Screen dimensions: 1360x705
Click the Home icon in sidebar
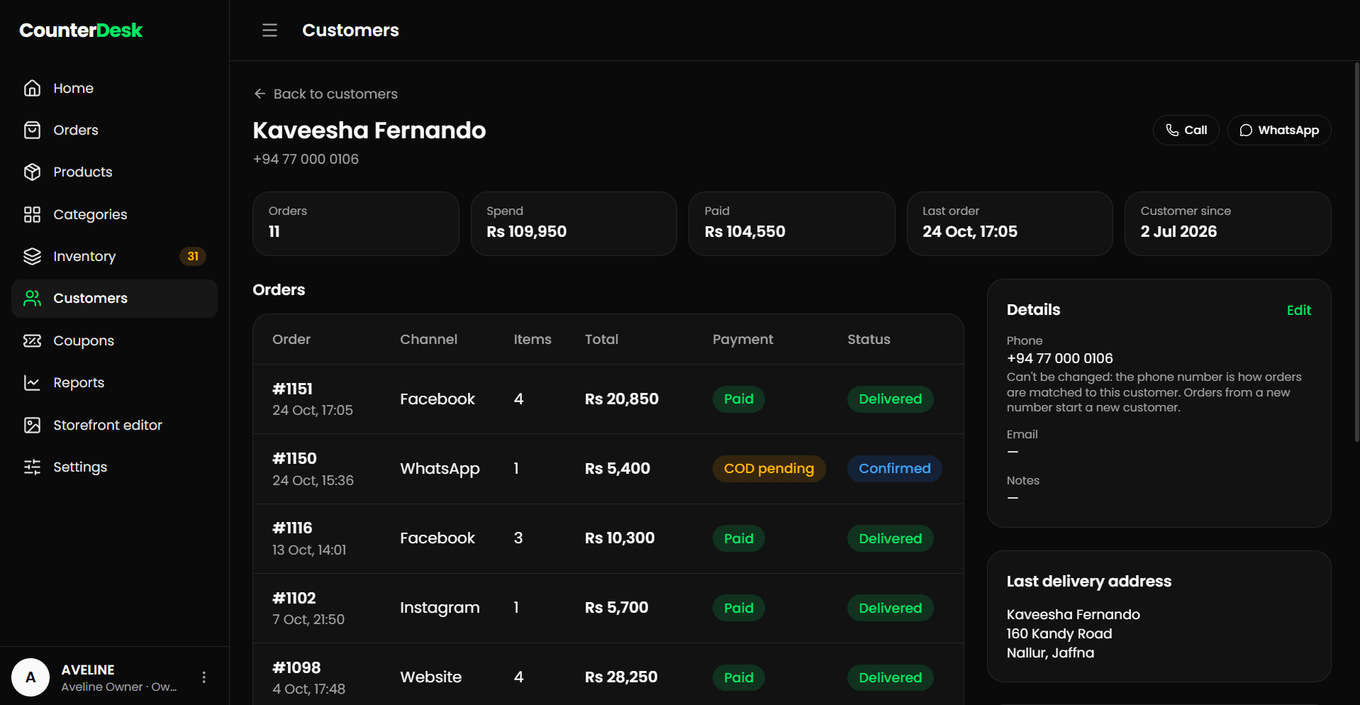[32, 88]
